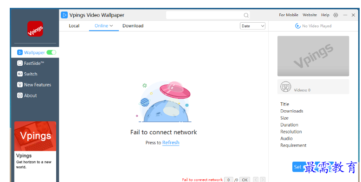361x182 pixels.
Task: Click the search magnifier icon
Action: (x=246, y=15)
